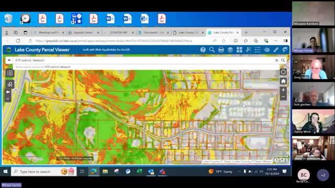Switch to the Meetings browser tab
The width and height of the screenshot is (335, 188).
(49, 32)
